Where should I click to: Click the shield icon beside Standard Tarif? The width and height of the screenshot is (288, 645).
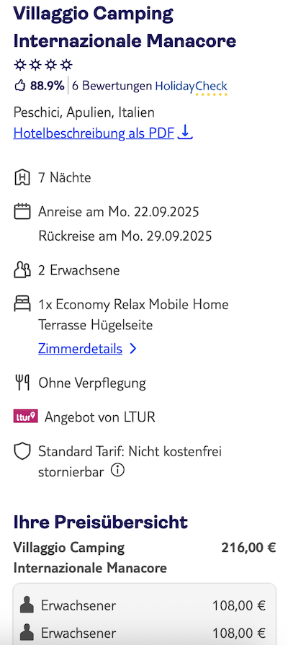tap(22, 452)
